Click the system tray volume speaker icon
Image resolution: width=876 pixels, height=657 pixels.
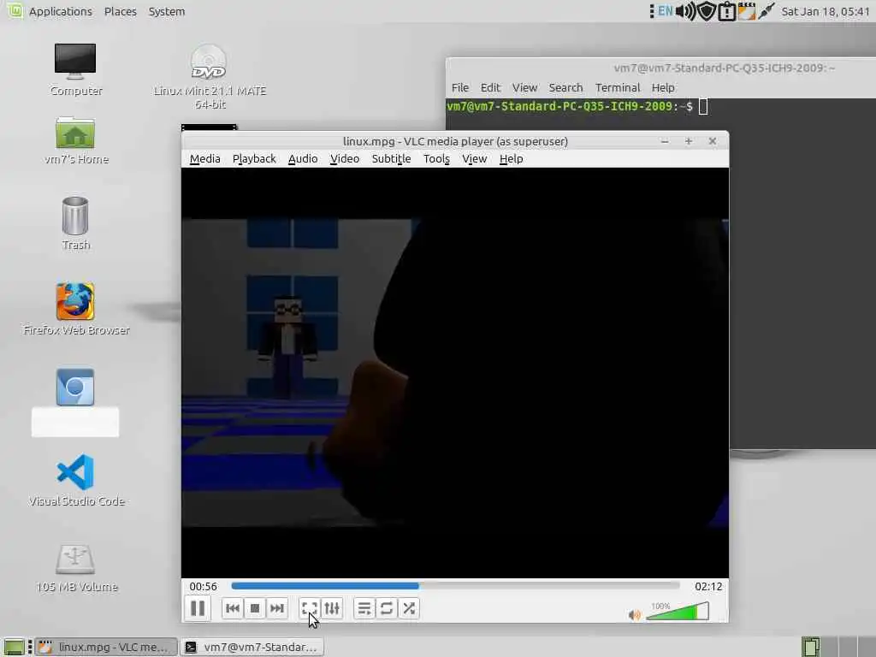(x=685, y=11)
